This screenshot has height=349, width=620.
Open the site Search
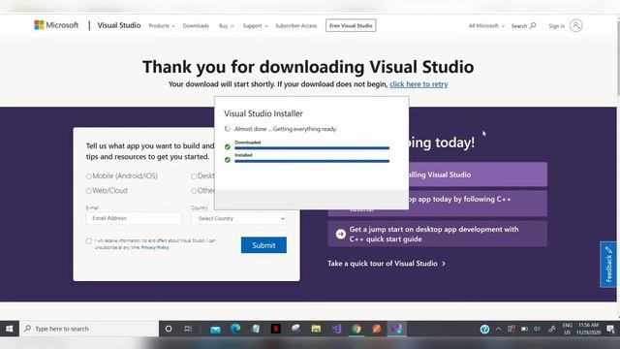[523, 26]
